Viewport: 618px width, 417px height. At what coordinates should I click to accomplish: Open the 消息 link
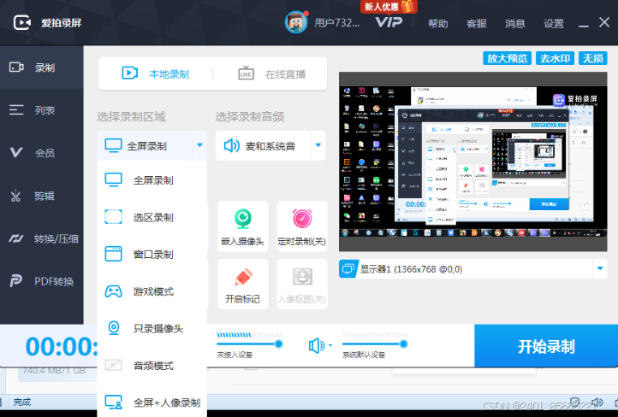coord(515,24)
